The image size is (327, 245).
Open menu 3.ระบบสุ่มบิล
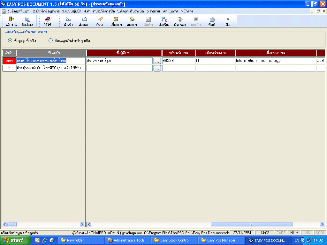pyautogui.click(x=72, y=11)
